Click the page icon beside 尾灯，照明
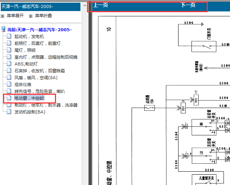The height and width of the screenshot is (185, 230). [9, 50]
